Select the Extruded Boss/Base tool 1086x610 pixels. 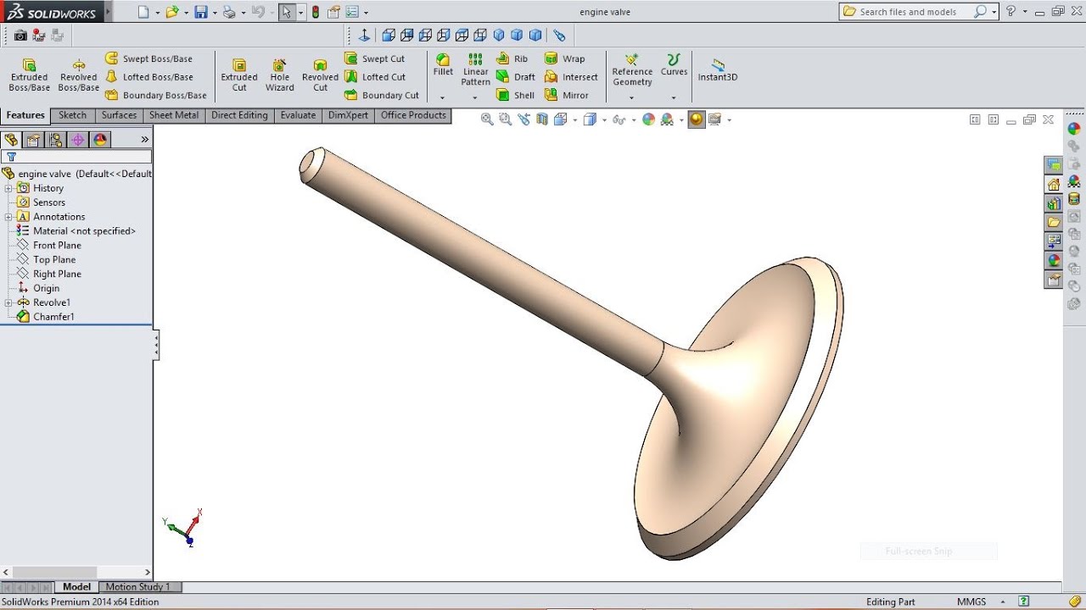point(29,75)
